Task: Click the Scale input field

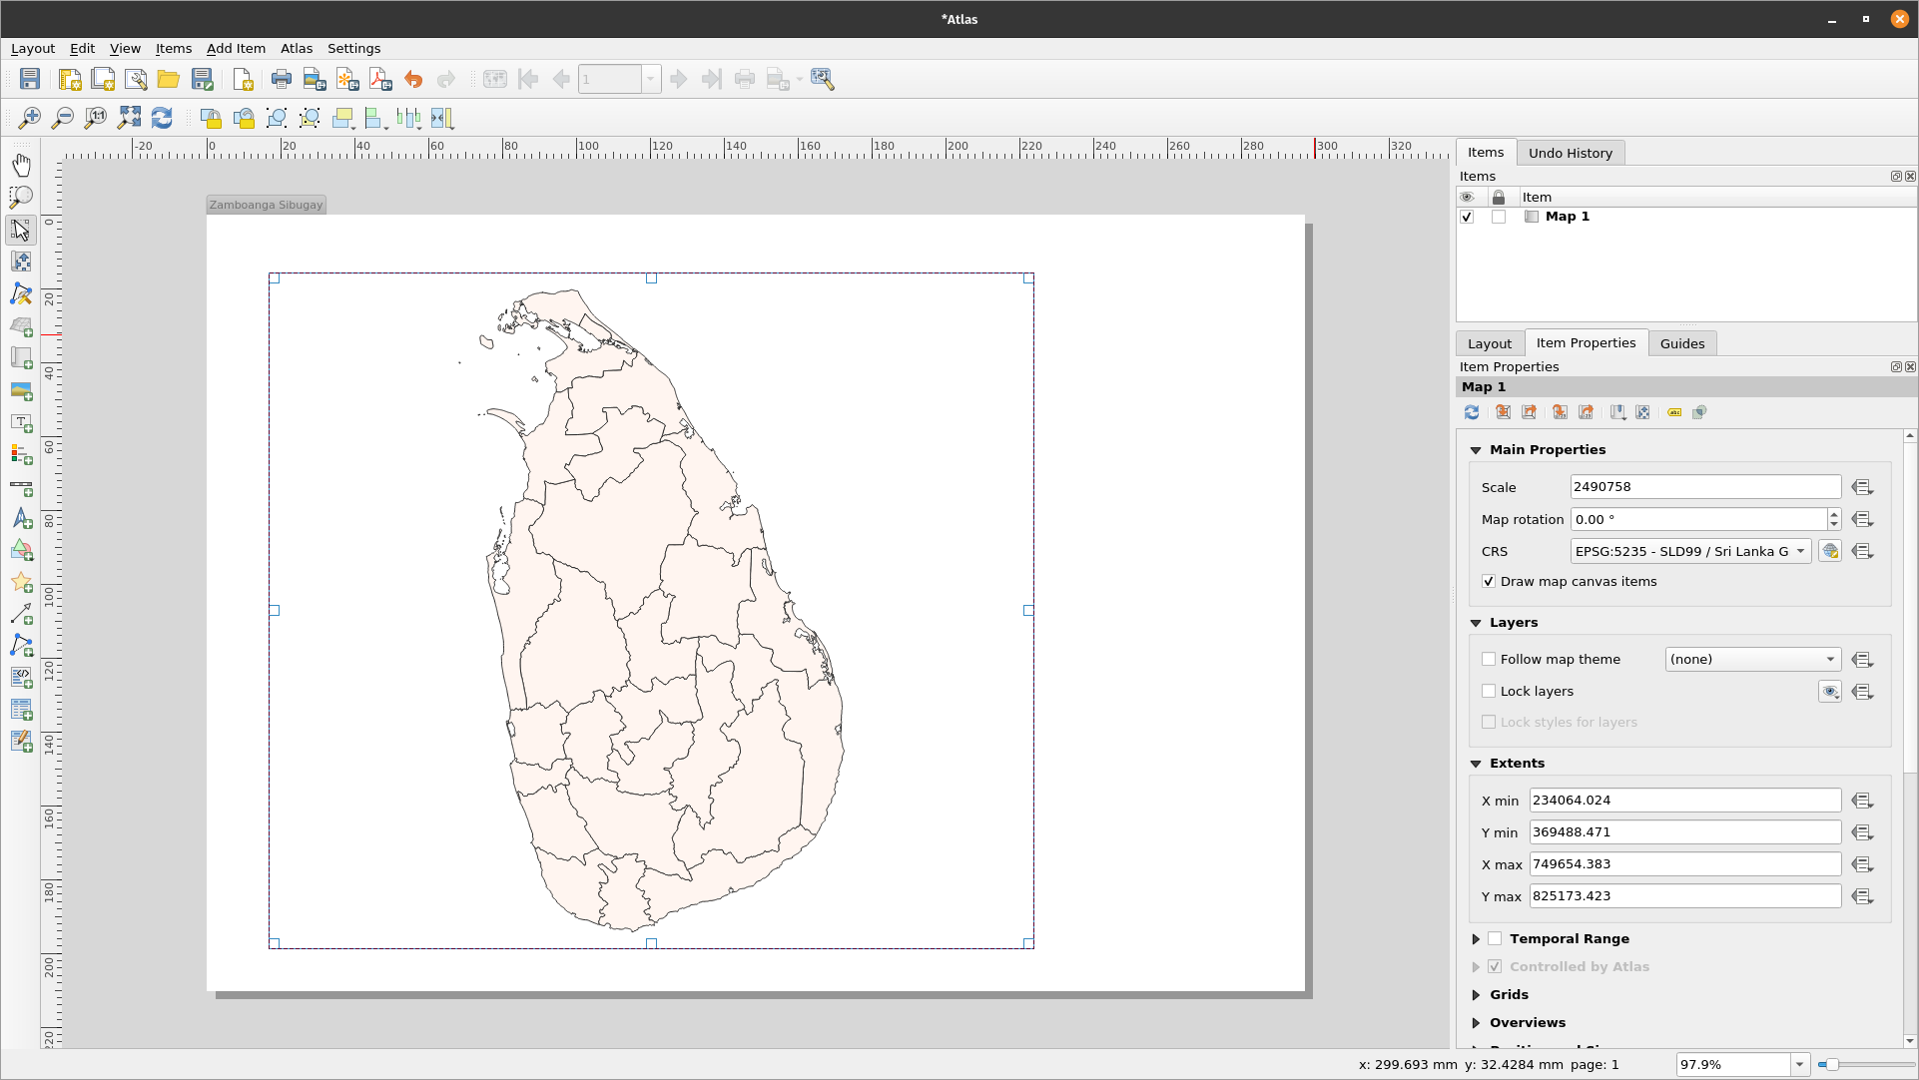Action: coord(1705,487)
